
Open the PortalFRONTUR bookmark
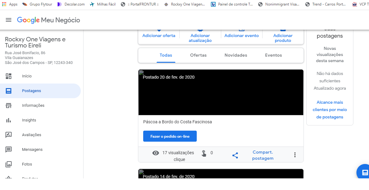pyautogui.click(x=140, y=4)
